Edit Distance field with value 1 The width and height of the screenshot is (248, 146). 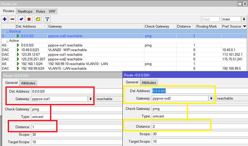(77, 127)
